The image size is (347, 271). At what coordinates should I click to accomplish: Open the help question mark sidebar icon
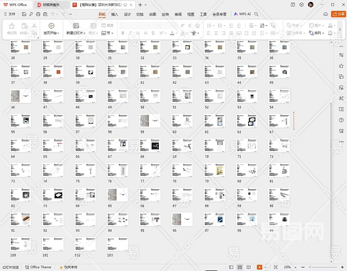(341, 121)
